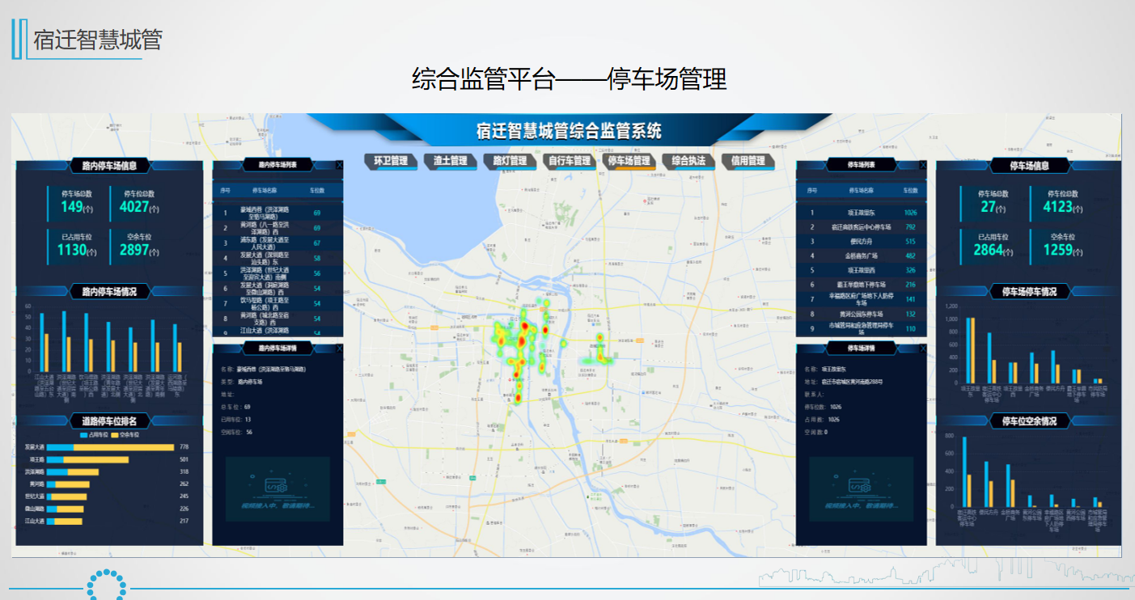Click the video placeholder in 路内停车场详情
This screenshot has width=1135, height=600.
277,488
